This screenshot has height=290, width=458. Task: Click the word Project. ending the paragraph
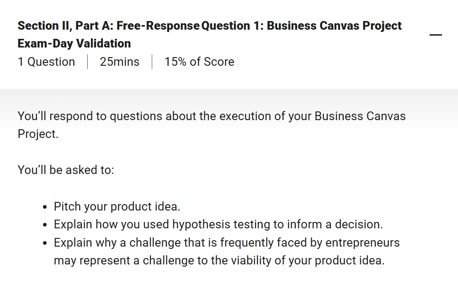[x=38, y=134]
